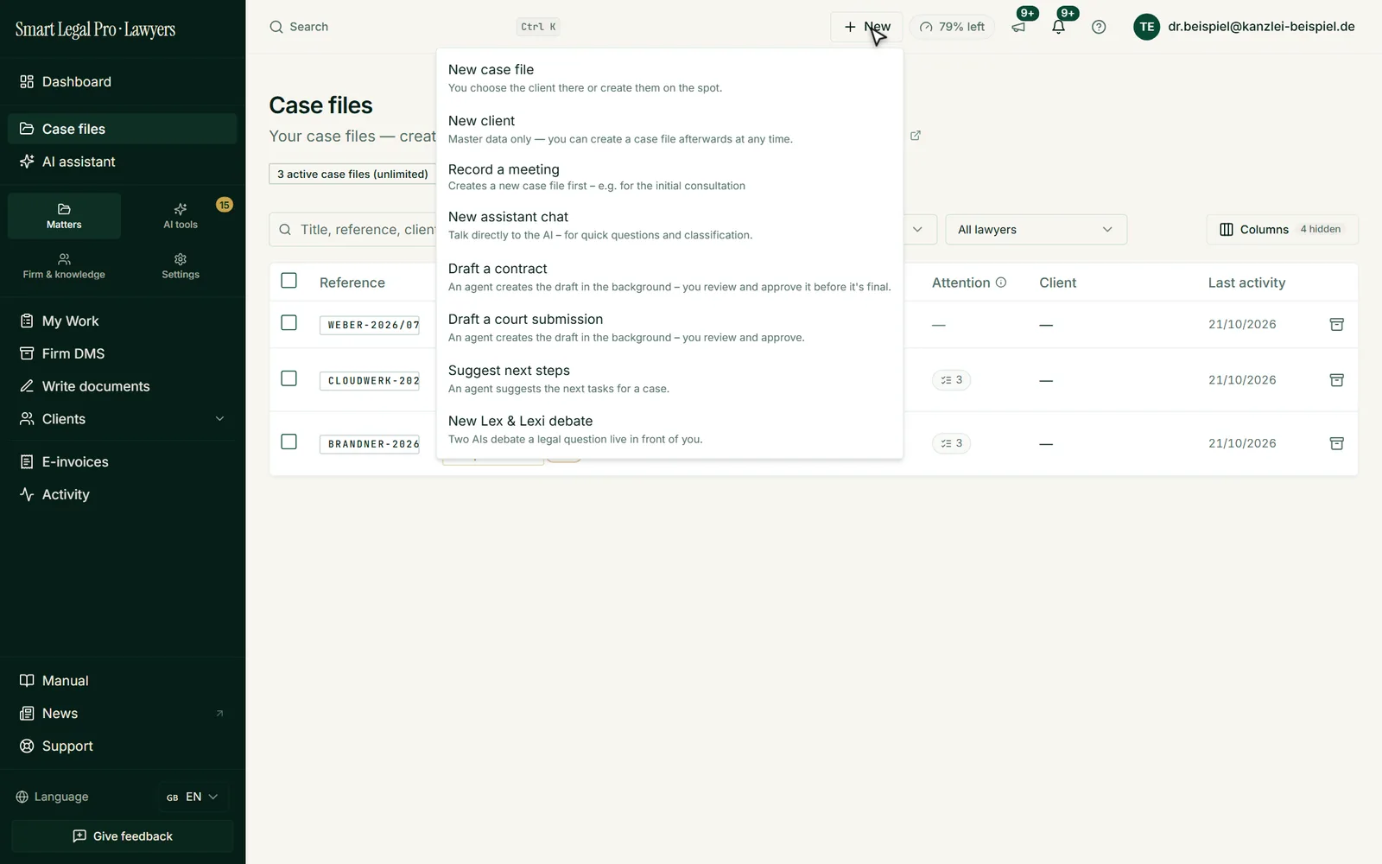Image resolution: width=1382 pixels, height=864 pixels.
Task: Archive the BRANDNER-2026 case row
Action: (1336, 443)
